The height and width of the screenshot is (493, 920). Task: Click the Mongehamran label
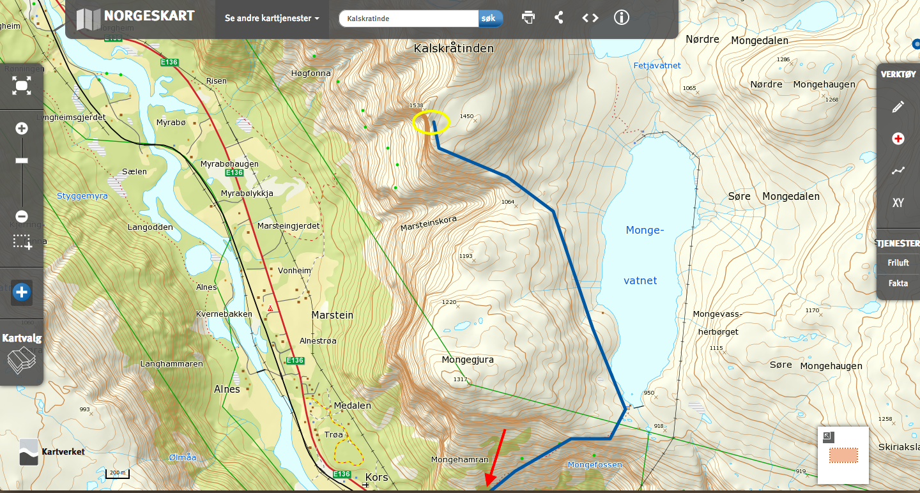click(460, 459)
